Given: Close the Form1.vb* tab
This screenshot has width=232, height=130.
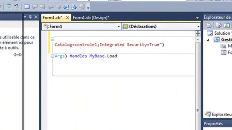Looking at the screenshot, I should 67,18.
